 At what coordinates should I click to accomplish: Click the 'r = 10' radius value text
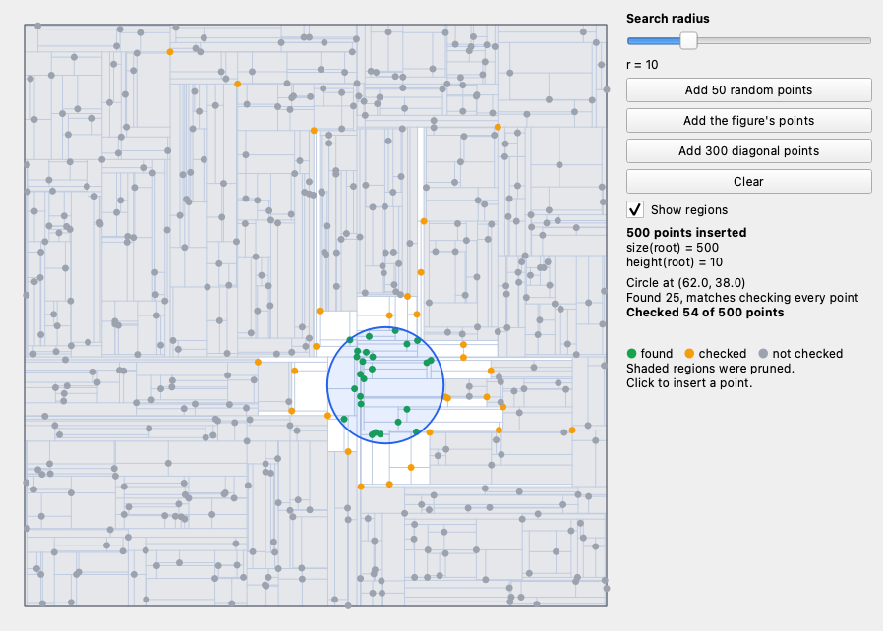point(642,65)
